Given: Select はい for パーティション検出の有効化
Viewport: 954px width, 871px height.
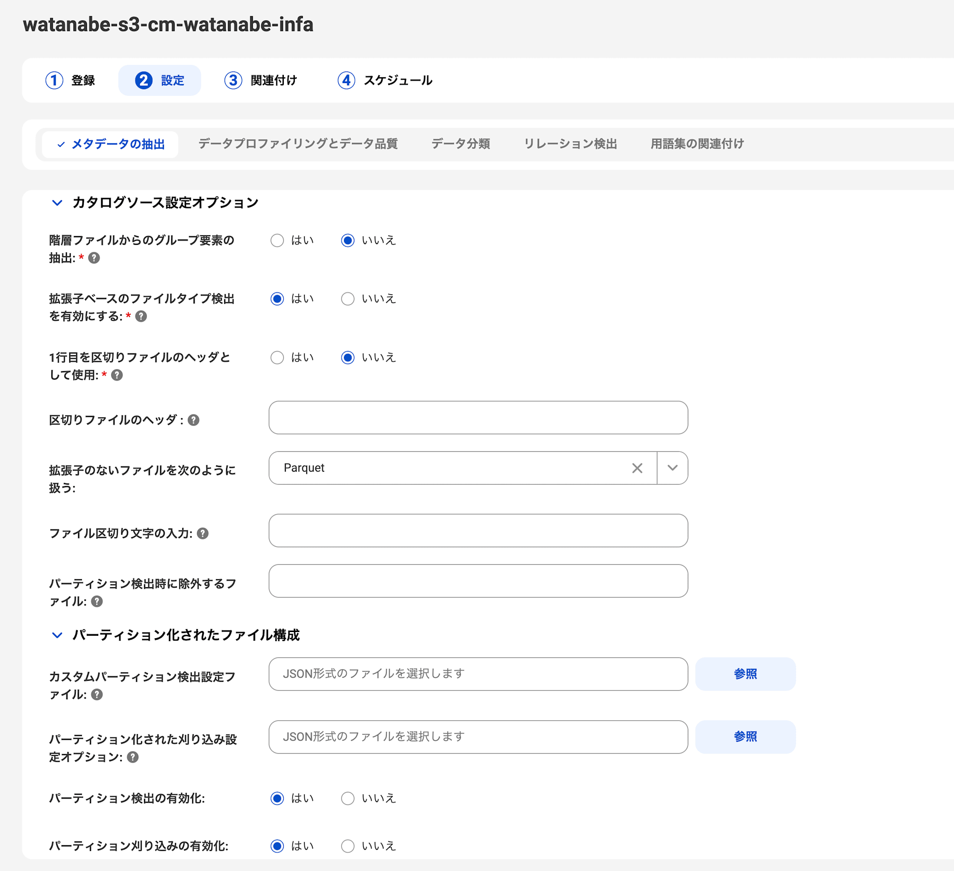Looking at the screenshot, I should pyautogui.click(x=277, y=798).
